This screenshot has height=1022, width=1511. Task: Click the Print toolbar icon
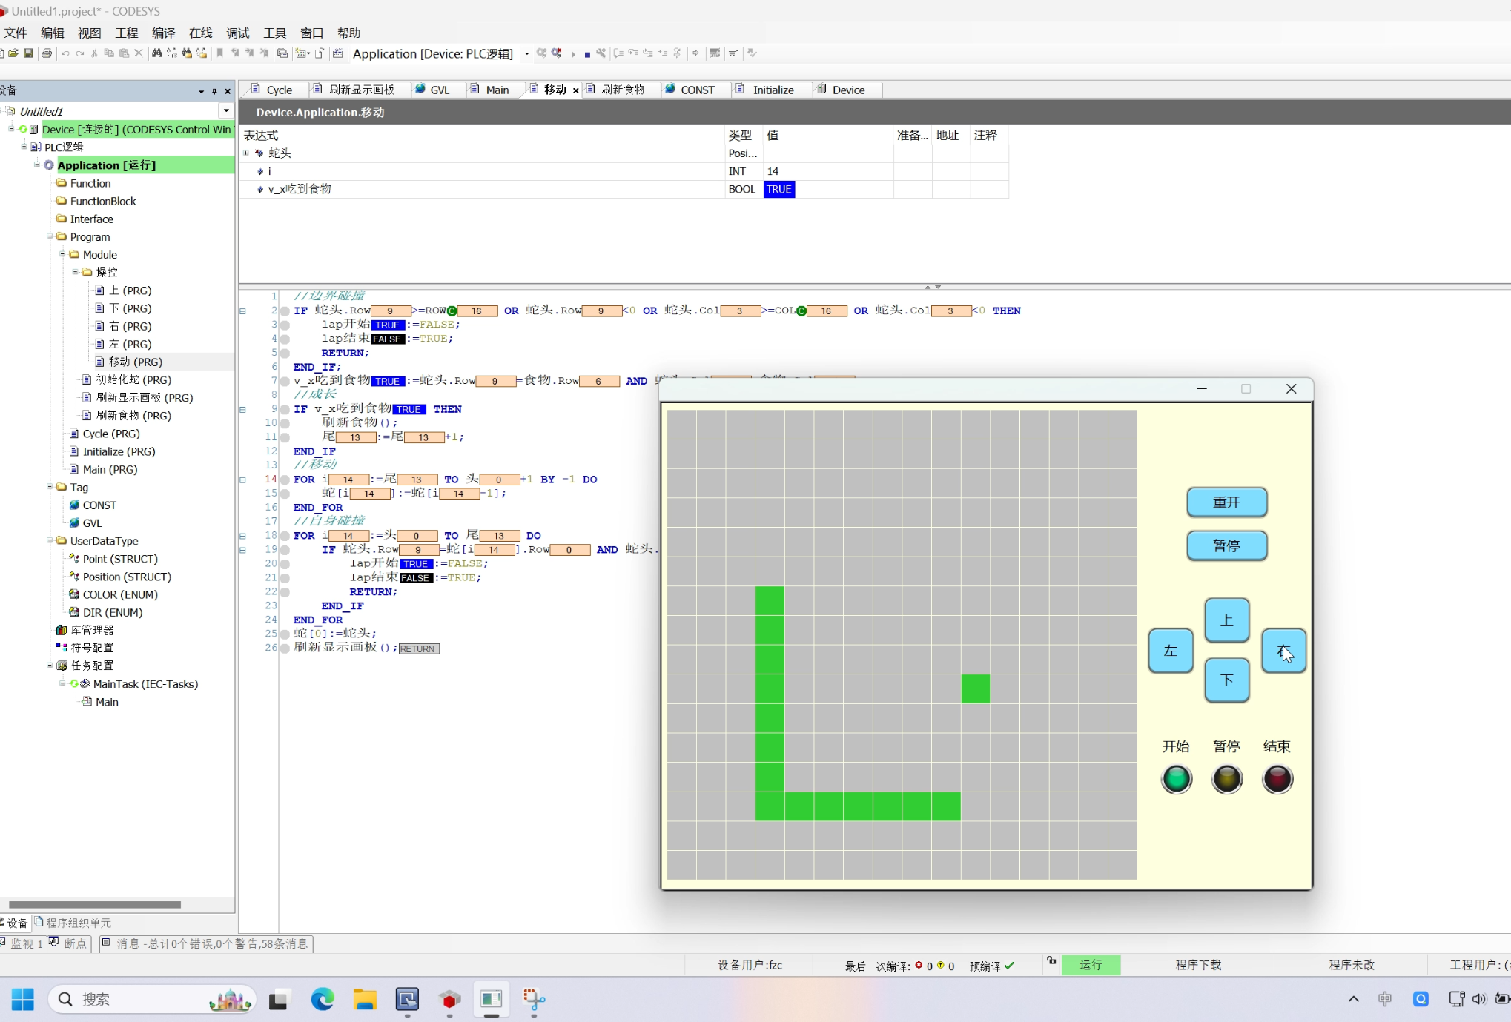click(47, 53)
